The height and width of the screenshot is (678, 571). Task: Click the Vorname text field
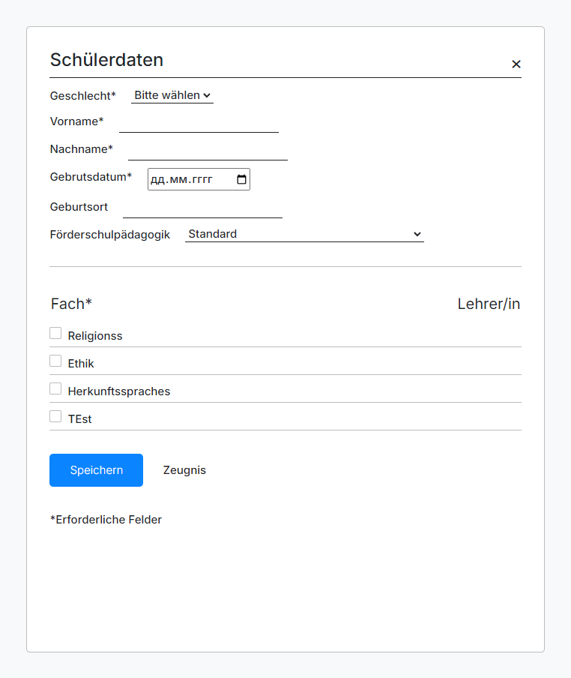click(x=199, y=122)
